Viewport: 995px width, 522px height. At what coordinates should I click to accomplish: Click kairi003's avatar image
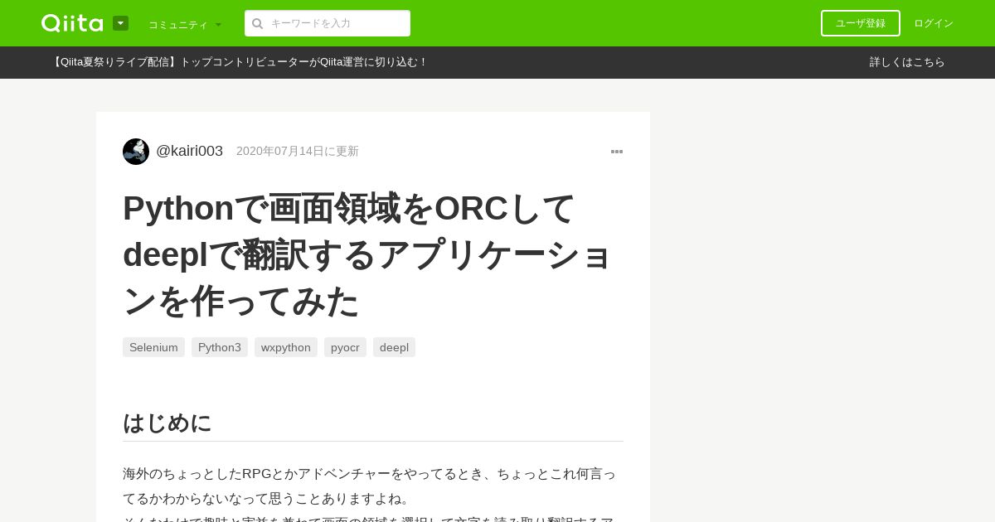(x=136, y=152)
